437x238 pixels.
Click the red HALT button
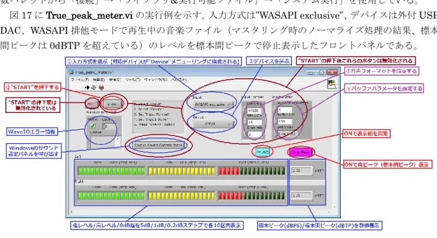[92, 104]
